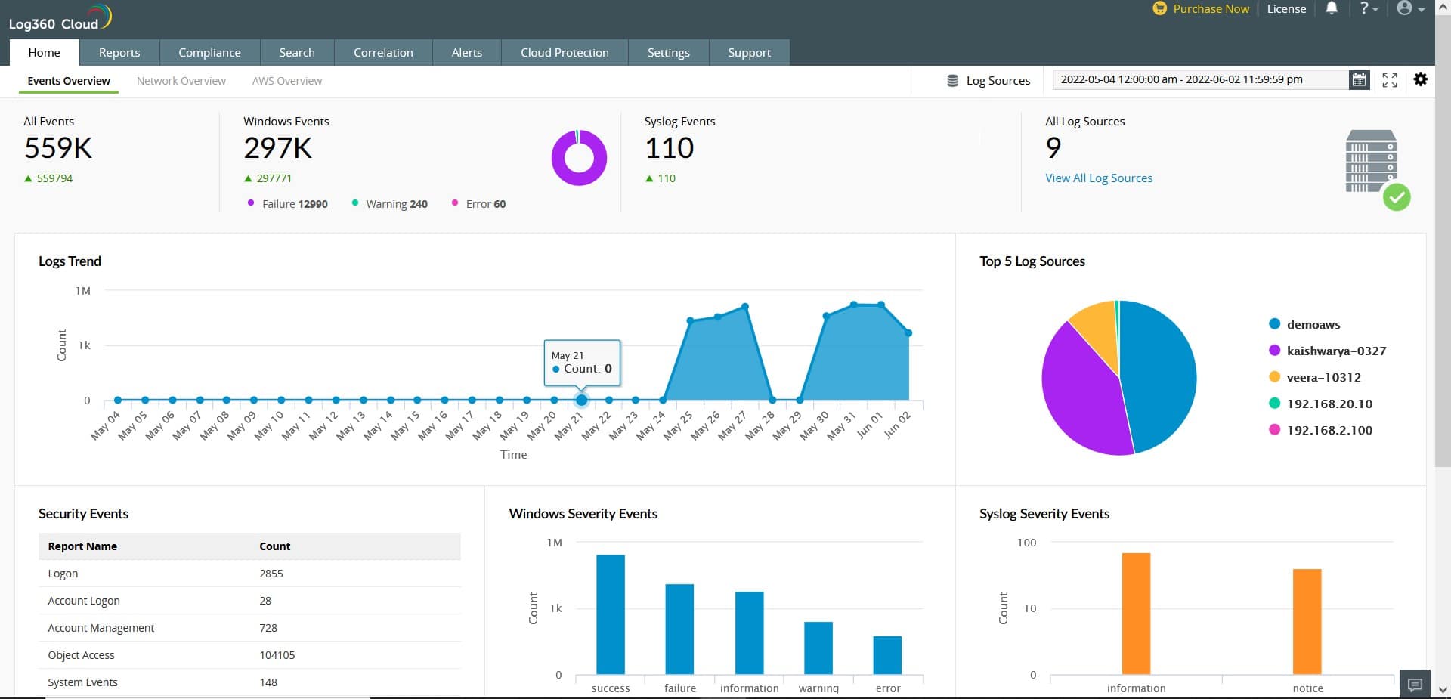Click Error 60 legend item
This screenshot has height=699, width=1451.
point(478,203)
